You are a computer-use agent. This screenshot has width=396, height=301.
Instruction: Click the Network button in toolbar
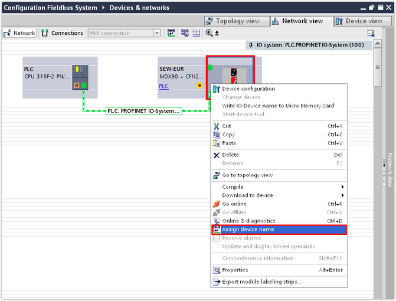(x=19, y=33)
